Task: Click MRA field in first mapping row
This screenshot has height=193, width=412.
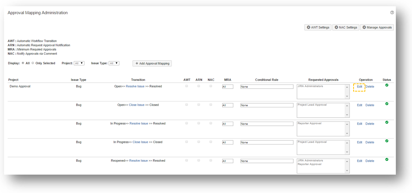Action: [x=228, y=87]
